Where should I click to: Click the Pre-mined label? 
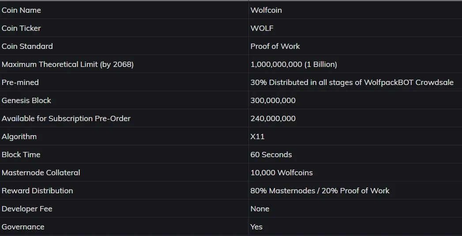[x=20, y=82]
